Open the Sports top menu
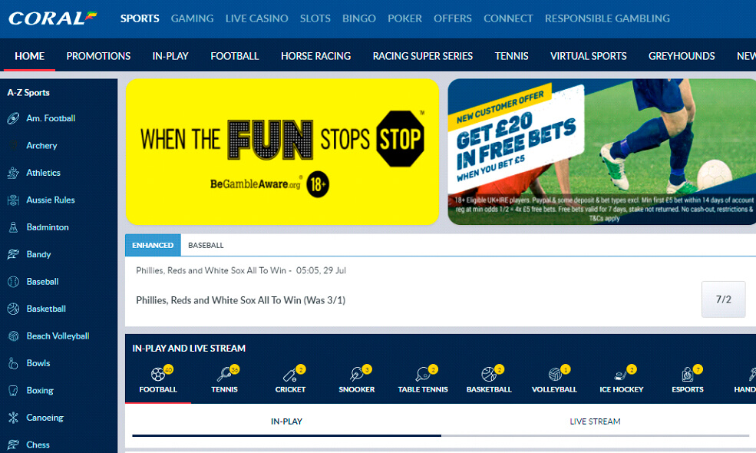Viewport: 756px width, 453px height. [x=140, y=18]
